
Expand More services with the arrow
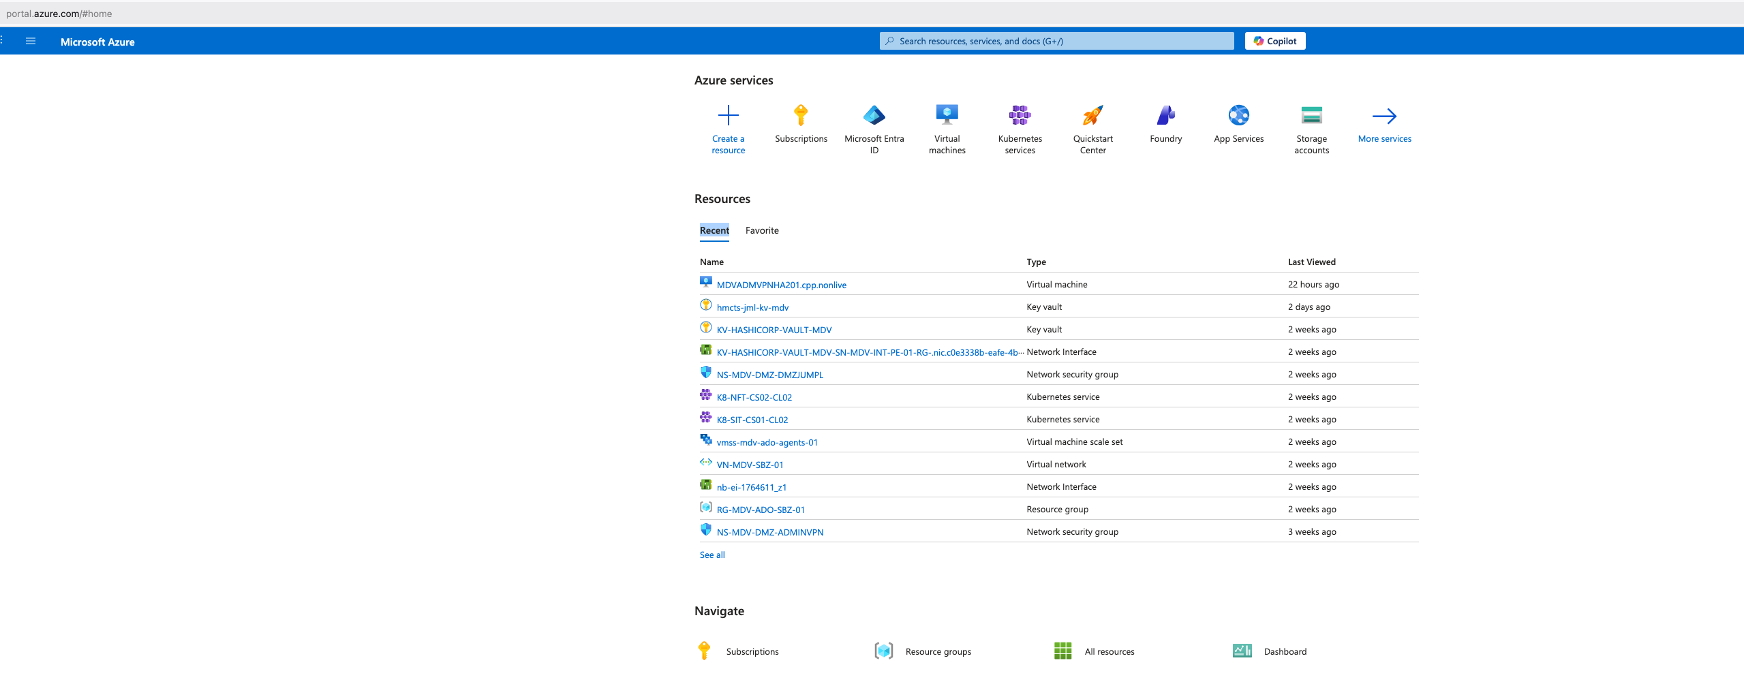coord(1384,116)
